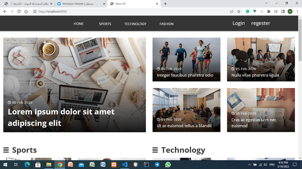Open the Extensions puzzle-piece icon
302x169 pixels.
pos(269,12)
